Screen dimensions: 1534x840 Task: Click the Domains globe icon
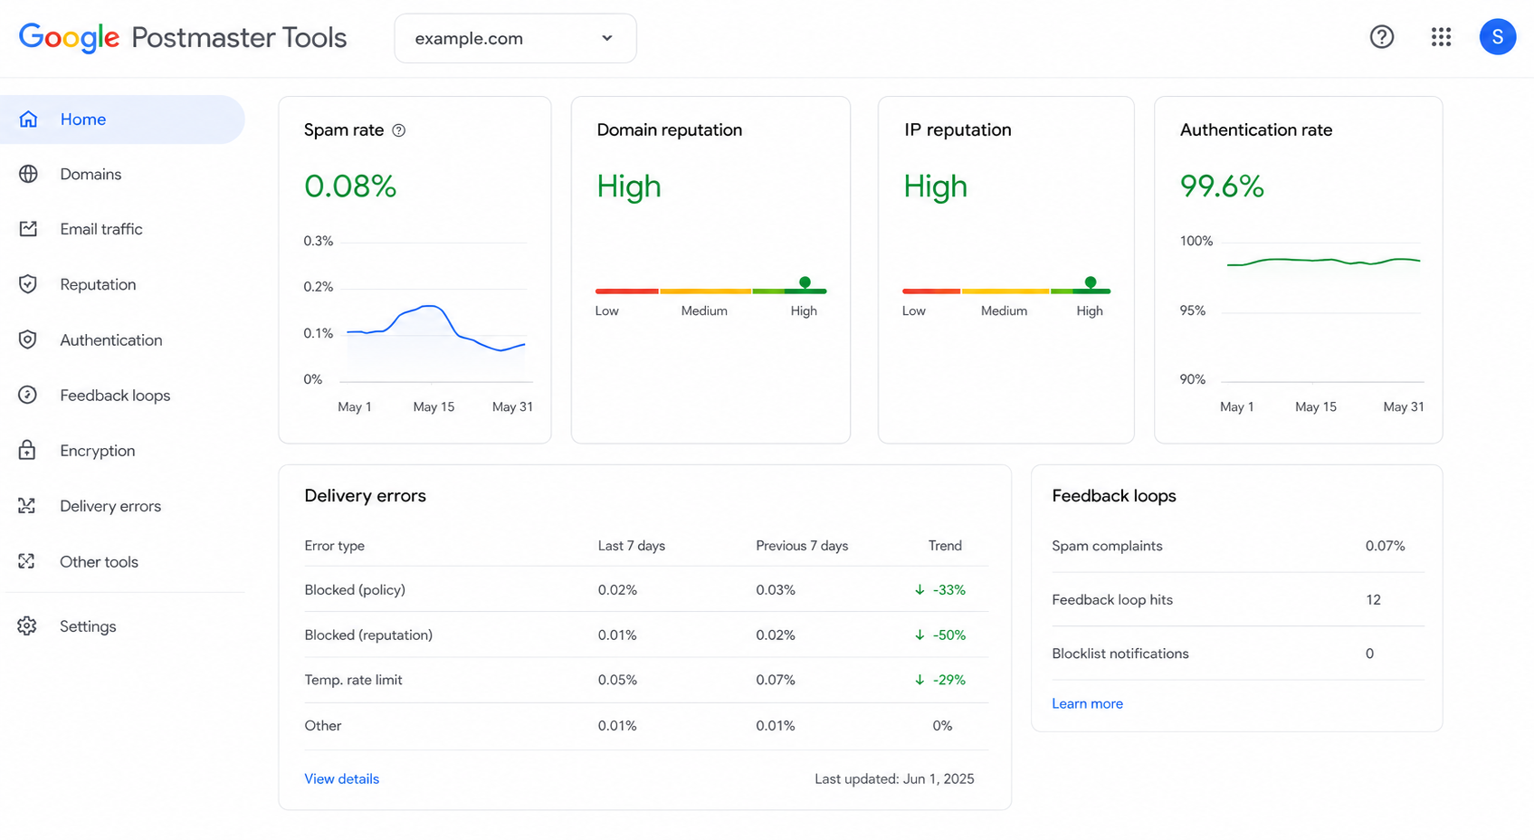(x=28, y=174)
